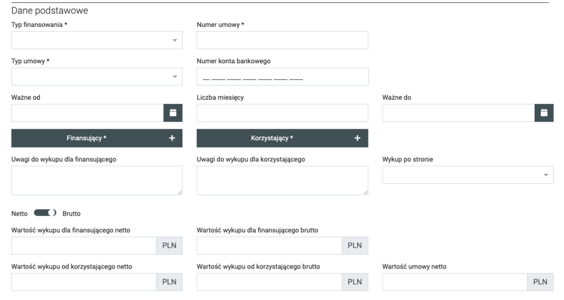This screenshot has width=564, height=300.
Task: Click plus icon on Finansujący bar
Action: 172,138
